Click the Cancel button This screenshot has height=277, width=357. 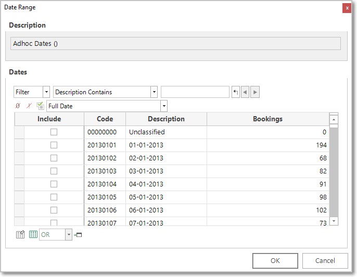point(325,260)
